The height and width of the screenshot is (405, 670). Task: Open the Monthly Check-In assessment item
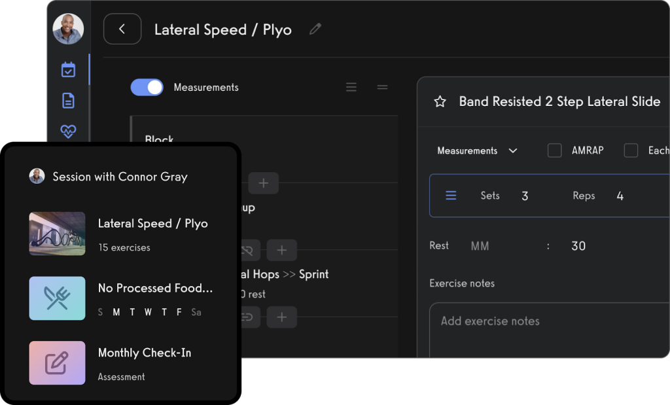coord(144,362)
